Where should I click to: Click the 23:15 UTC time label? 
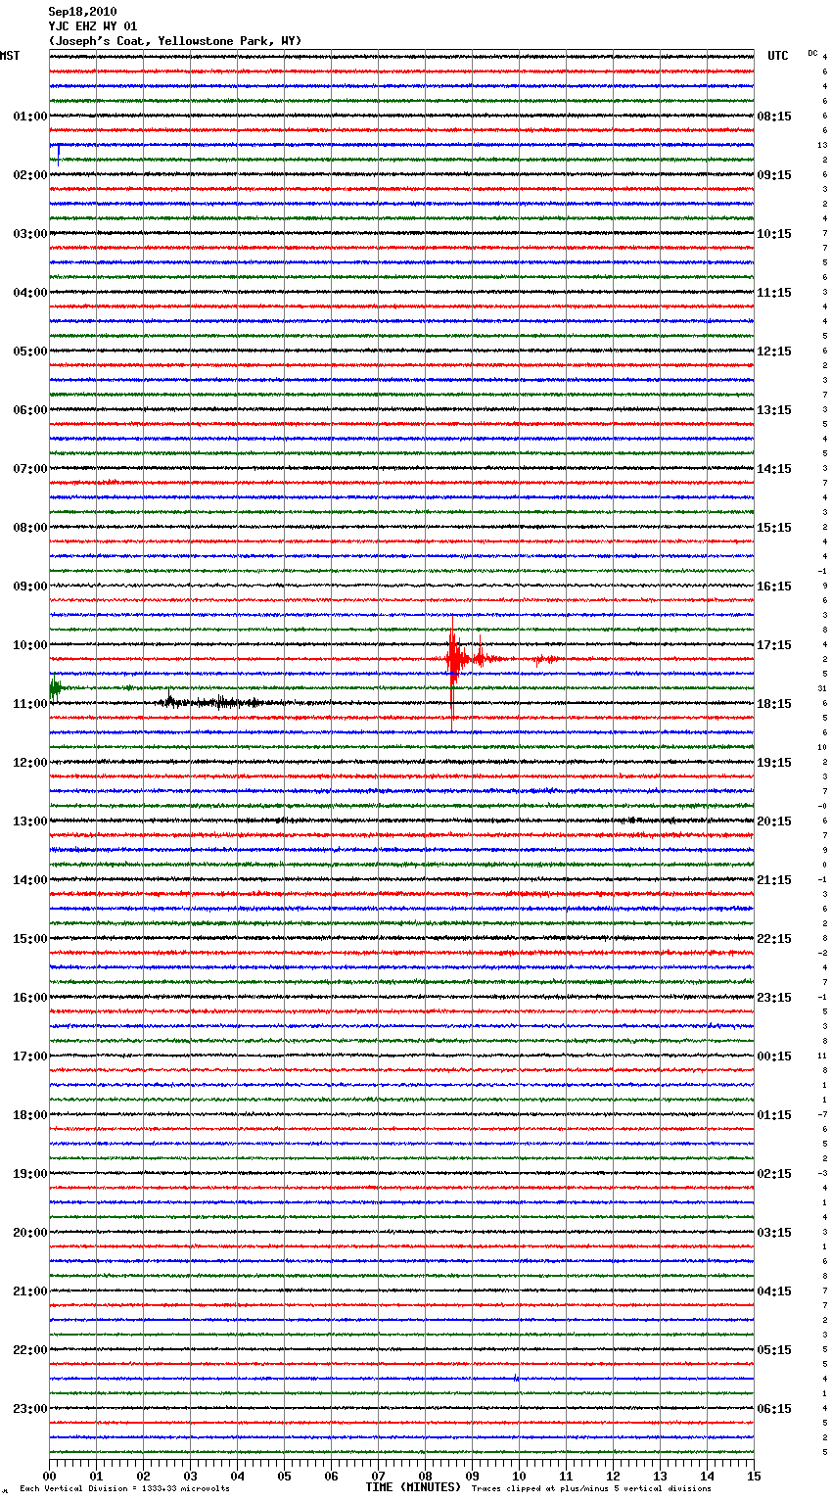pos(774,998)
